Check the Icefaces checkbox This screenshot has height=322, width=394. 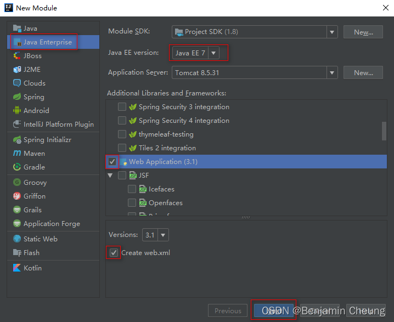(x=132, y=189)
